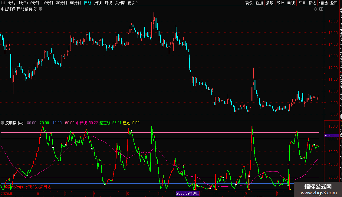
Task: Toggle the left sidebar panel icon
Action: [x=4, y=3]
